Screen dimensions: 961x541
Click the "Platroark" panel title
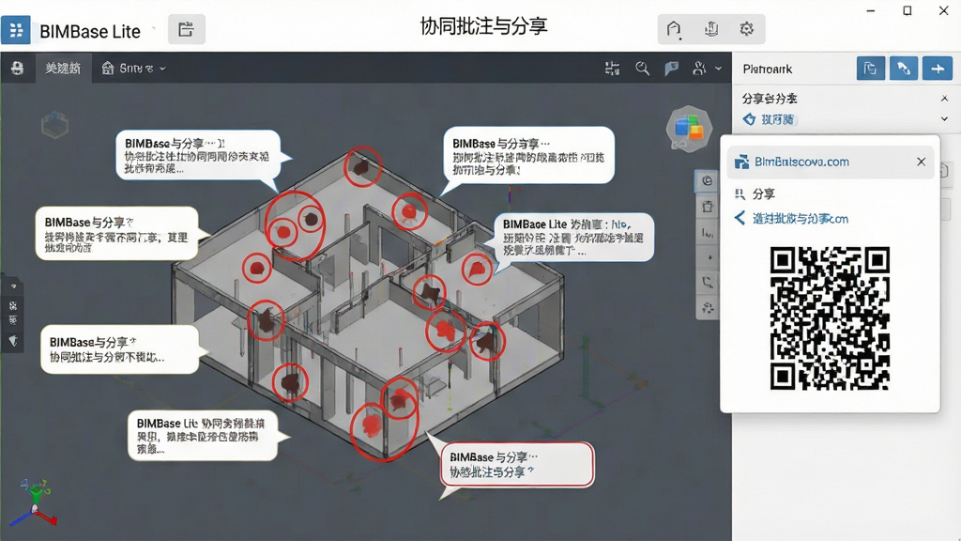tap(768, 70)
